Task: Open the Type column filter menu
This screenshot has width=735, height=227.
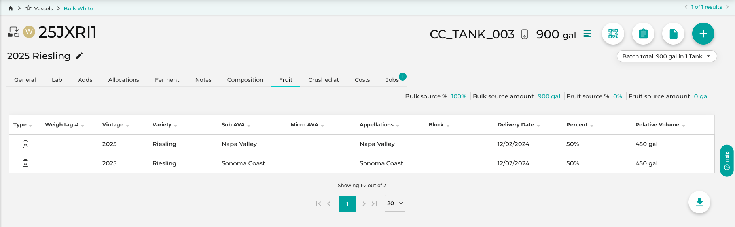Action: tap(31, 125)
